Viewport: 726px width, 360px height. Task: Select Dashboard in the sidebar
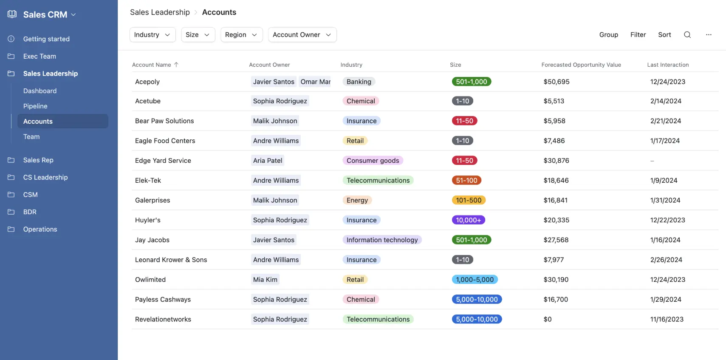[40, 91]
